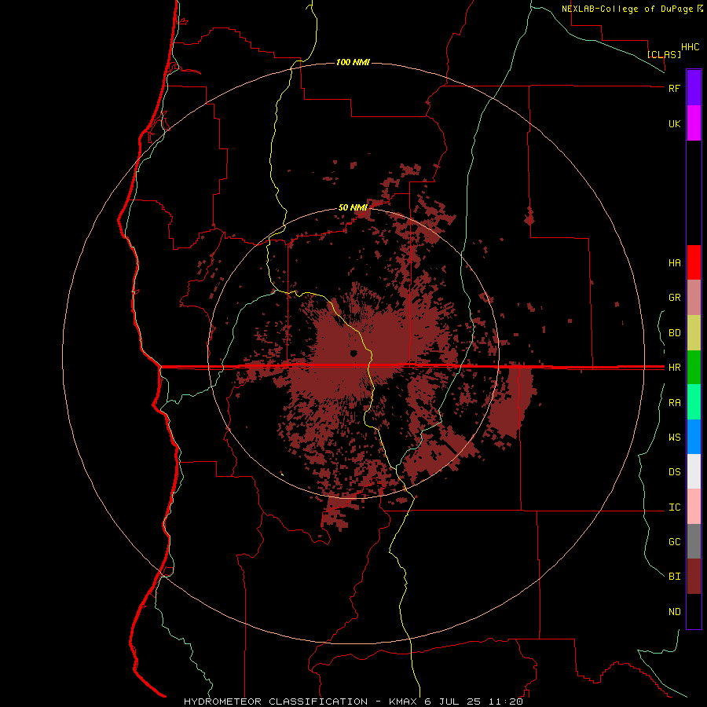707x707 pixels.
Task: Click the 'IC' legend label
Action: [674, 507]
